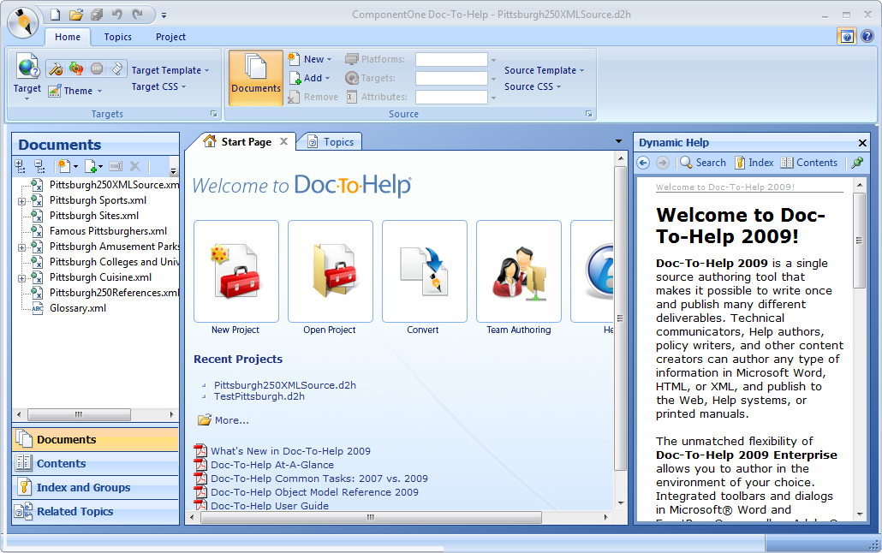Click the Open Project folder icon
The width and height of the screenshot is (882, 553).
click(x=331, y=271)
